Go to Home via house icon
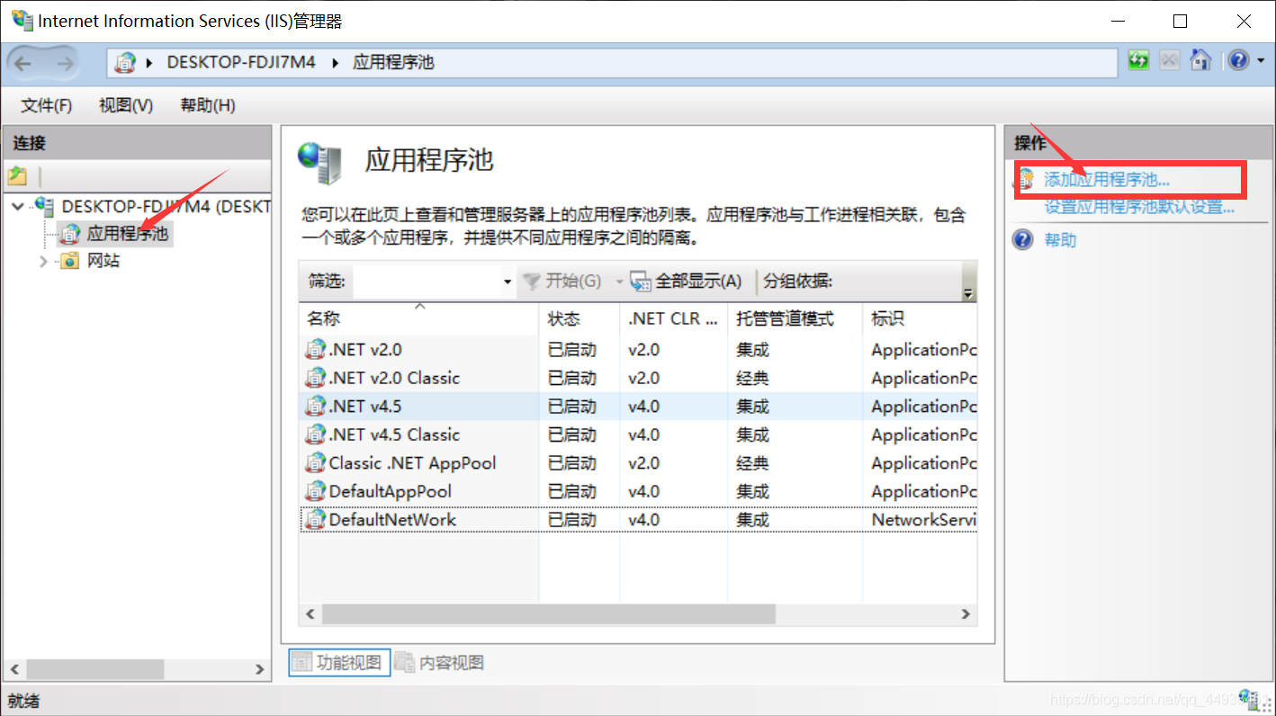The image size is (1276, 716). (x=1200, y=61)
